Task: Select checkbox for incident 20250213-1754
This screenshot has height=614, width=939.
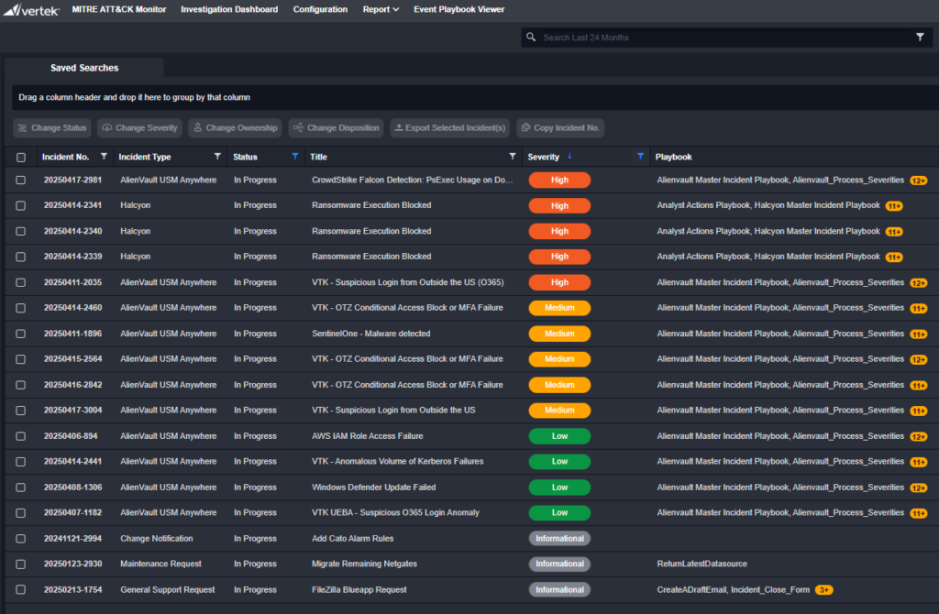Action: click(x=21, y=589)
